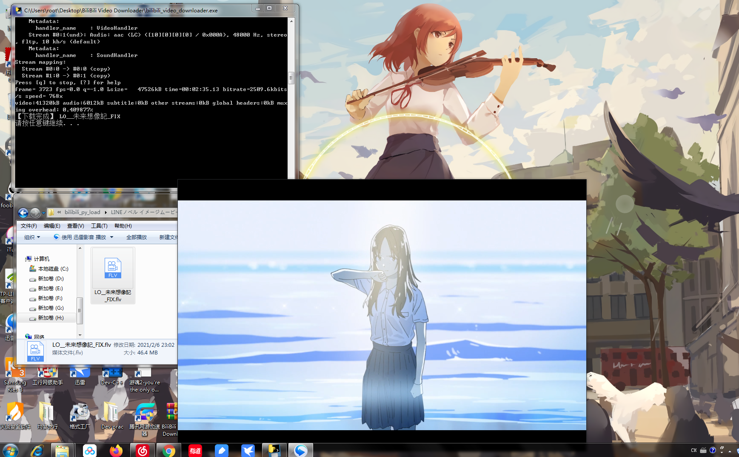The width and height of the screenshot is (739, 457).
Task: Open the 工具 menu
Action: 99,226
